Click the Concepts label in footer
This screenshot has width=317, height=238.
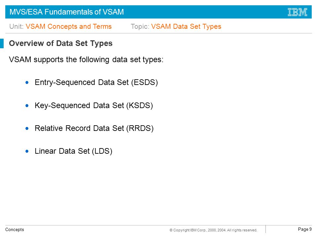click(x=15, y=229)
